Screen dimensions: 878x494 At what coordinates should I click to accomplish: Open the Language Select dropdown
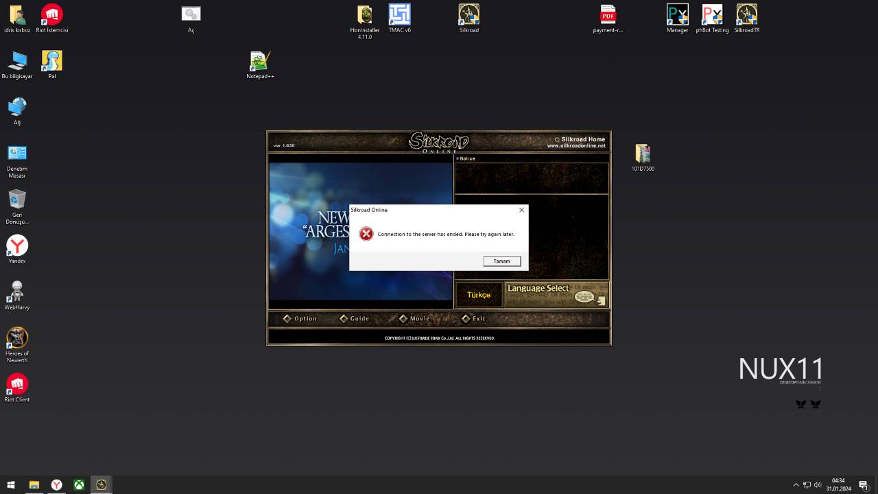[556, 295]
